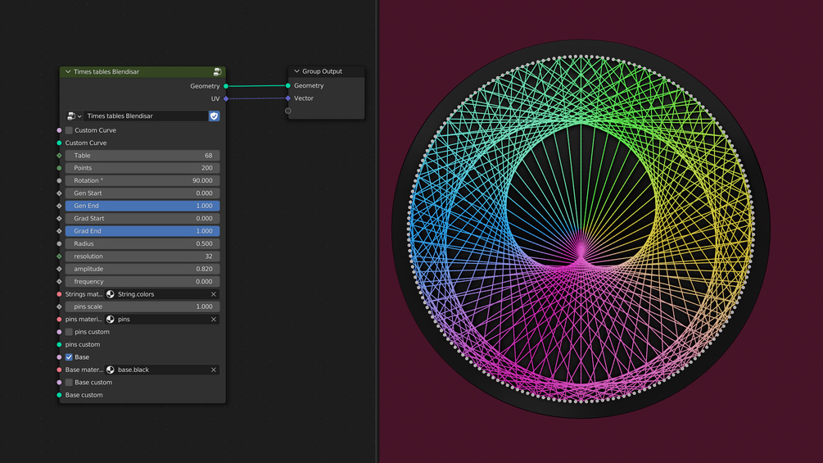Image resolution: width=823 pixels, height=463 pixels.
Task: Uncheck the Base checkbox
Action: click(x=69, y=357)
